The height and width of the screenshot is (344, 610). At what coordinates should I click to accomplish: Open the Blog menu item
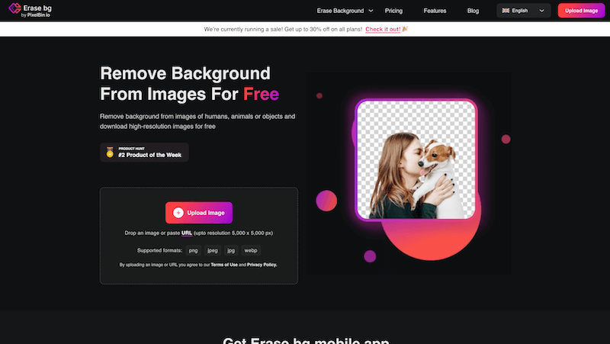pos(473,11)
